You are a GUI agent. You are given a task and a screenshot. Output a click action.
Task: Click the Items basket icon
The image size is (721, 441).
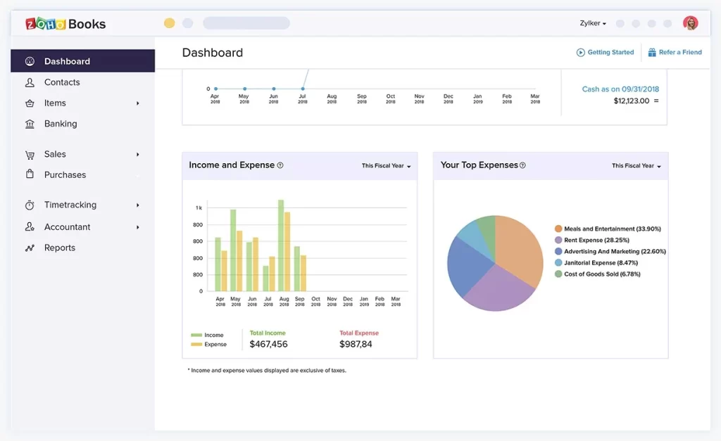click(x=30, y=103)
